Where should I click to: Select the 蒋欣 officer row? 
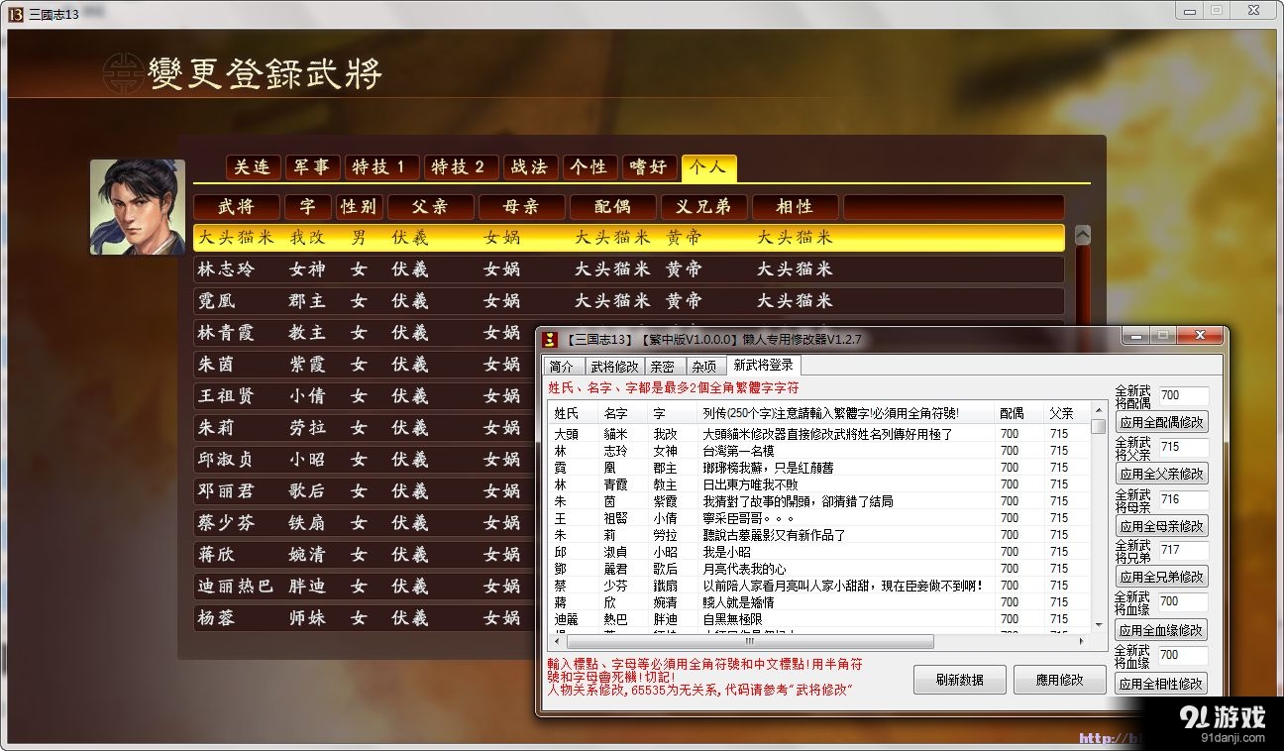click(x=365, y=555)
